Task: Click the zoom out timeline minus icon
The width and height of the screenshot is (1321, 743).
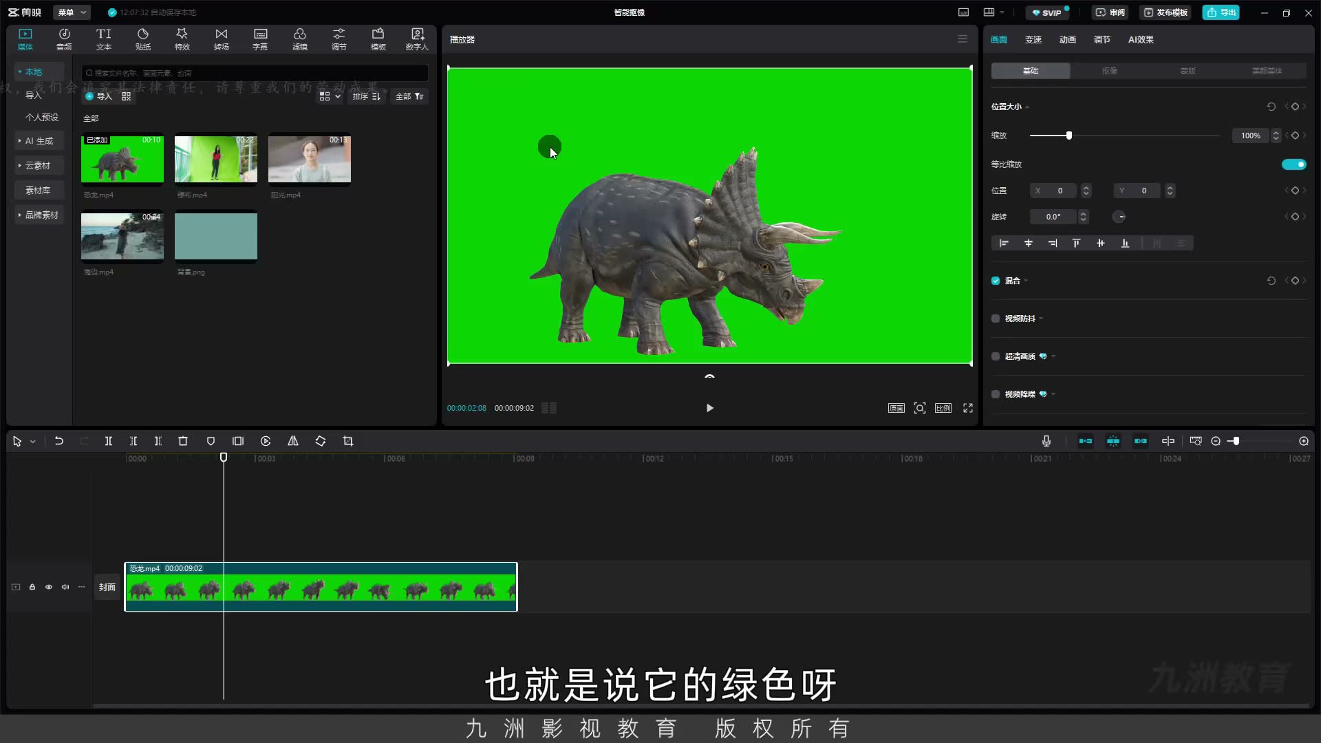Action: (1216, 441)
